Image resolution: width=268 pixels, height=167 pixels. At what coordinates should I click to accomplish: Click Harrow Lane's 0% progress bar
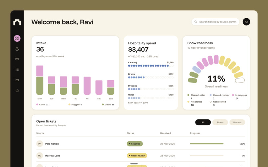[x=206, y=156]
